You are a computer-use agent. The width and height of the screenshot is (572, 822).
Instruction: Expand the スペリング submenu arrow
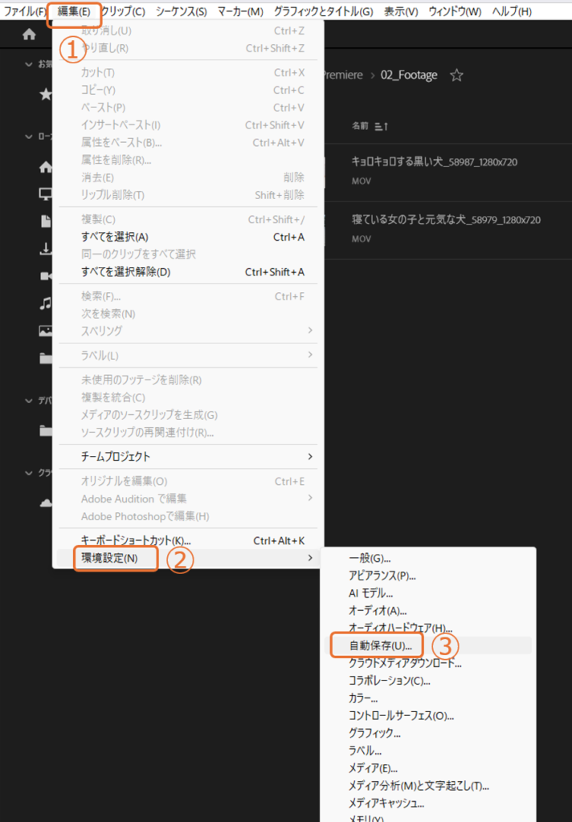pos(309,331)
